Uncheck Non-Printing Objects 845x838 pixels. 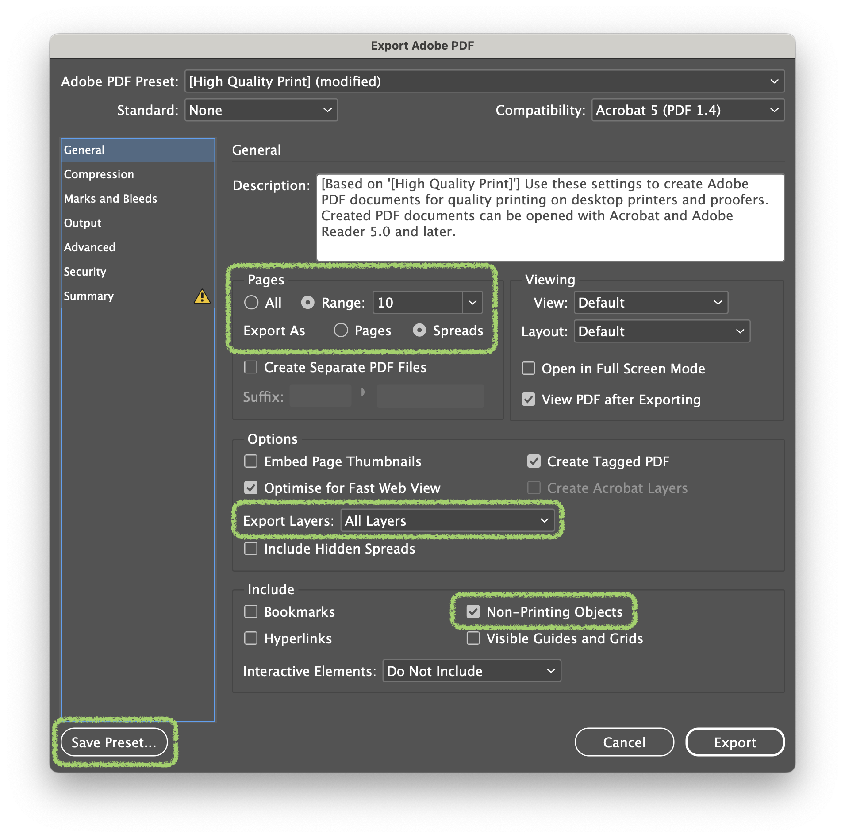coord(473,611)
